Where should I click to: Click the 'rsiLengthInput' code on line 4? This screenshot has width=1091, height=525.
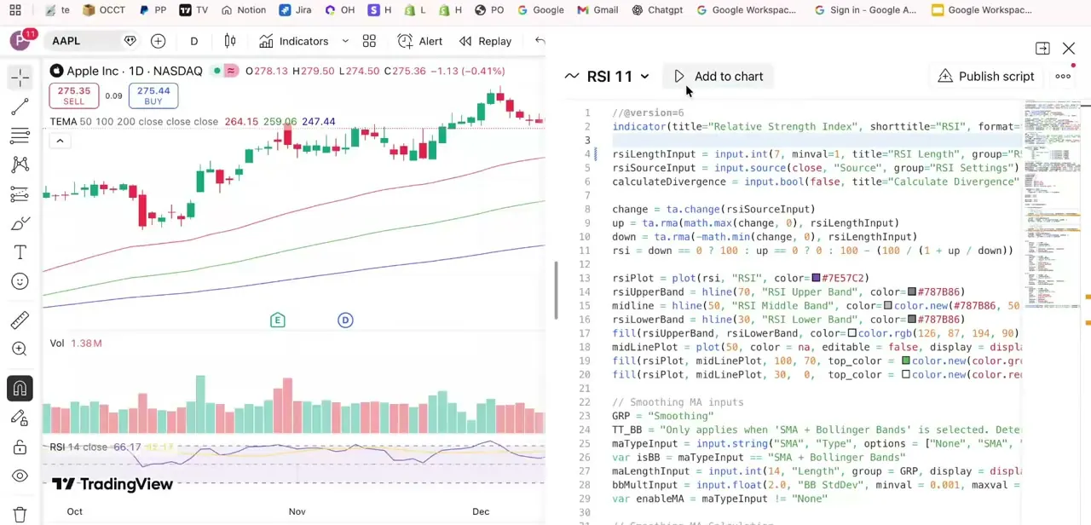tap(654, 154)
